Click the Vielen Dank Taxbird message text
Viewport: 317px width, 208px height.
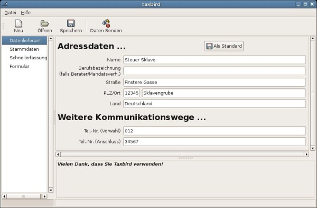[x=110, y=164]
